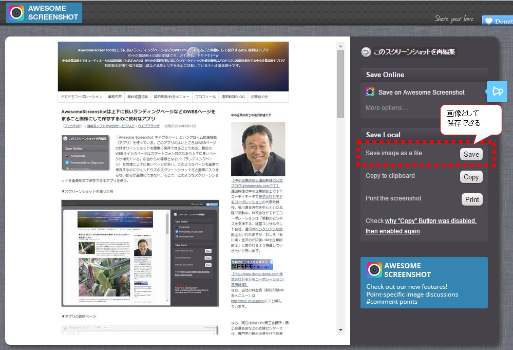The image size is (513, 350).
Task: Click the preview scrollbar thumb
Action: coord(340,84)
